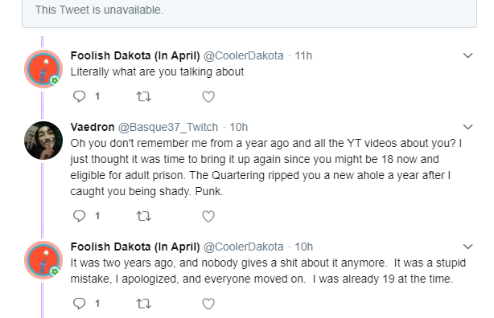Reply to the 'It was two years ago' tweet

(x=79, y=304)
